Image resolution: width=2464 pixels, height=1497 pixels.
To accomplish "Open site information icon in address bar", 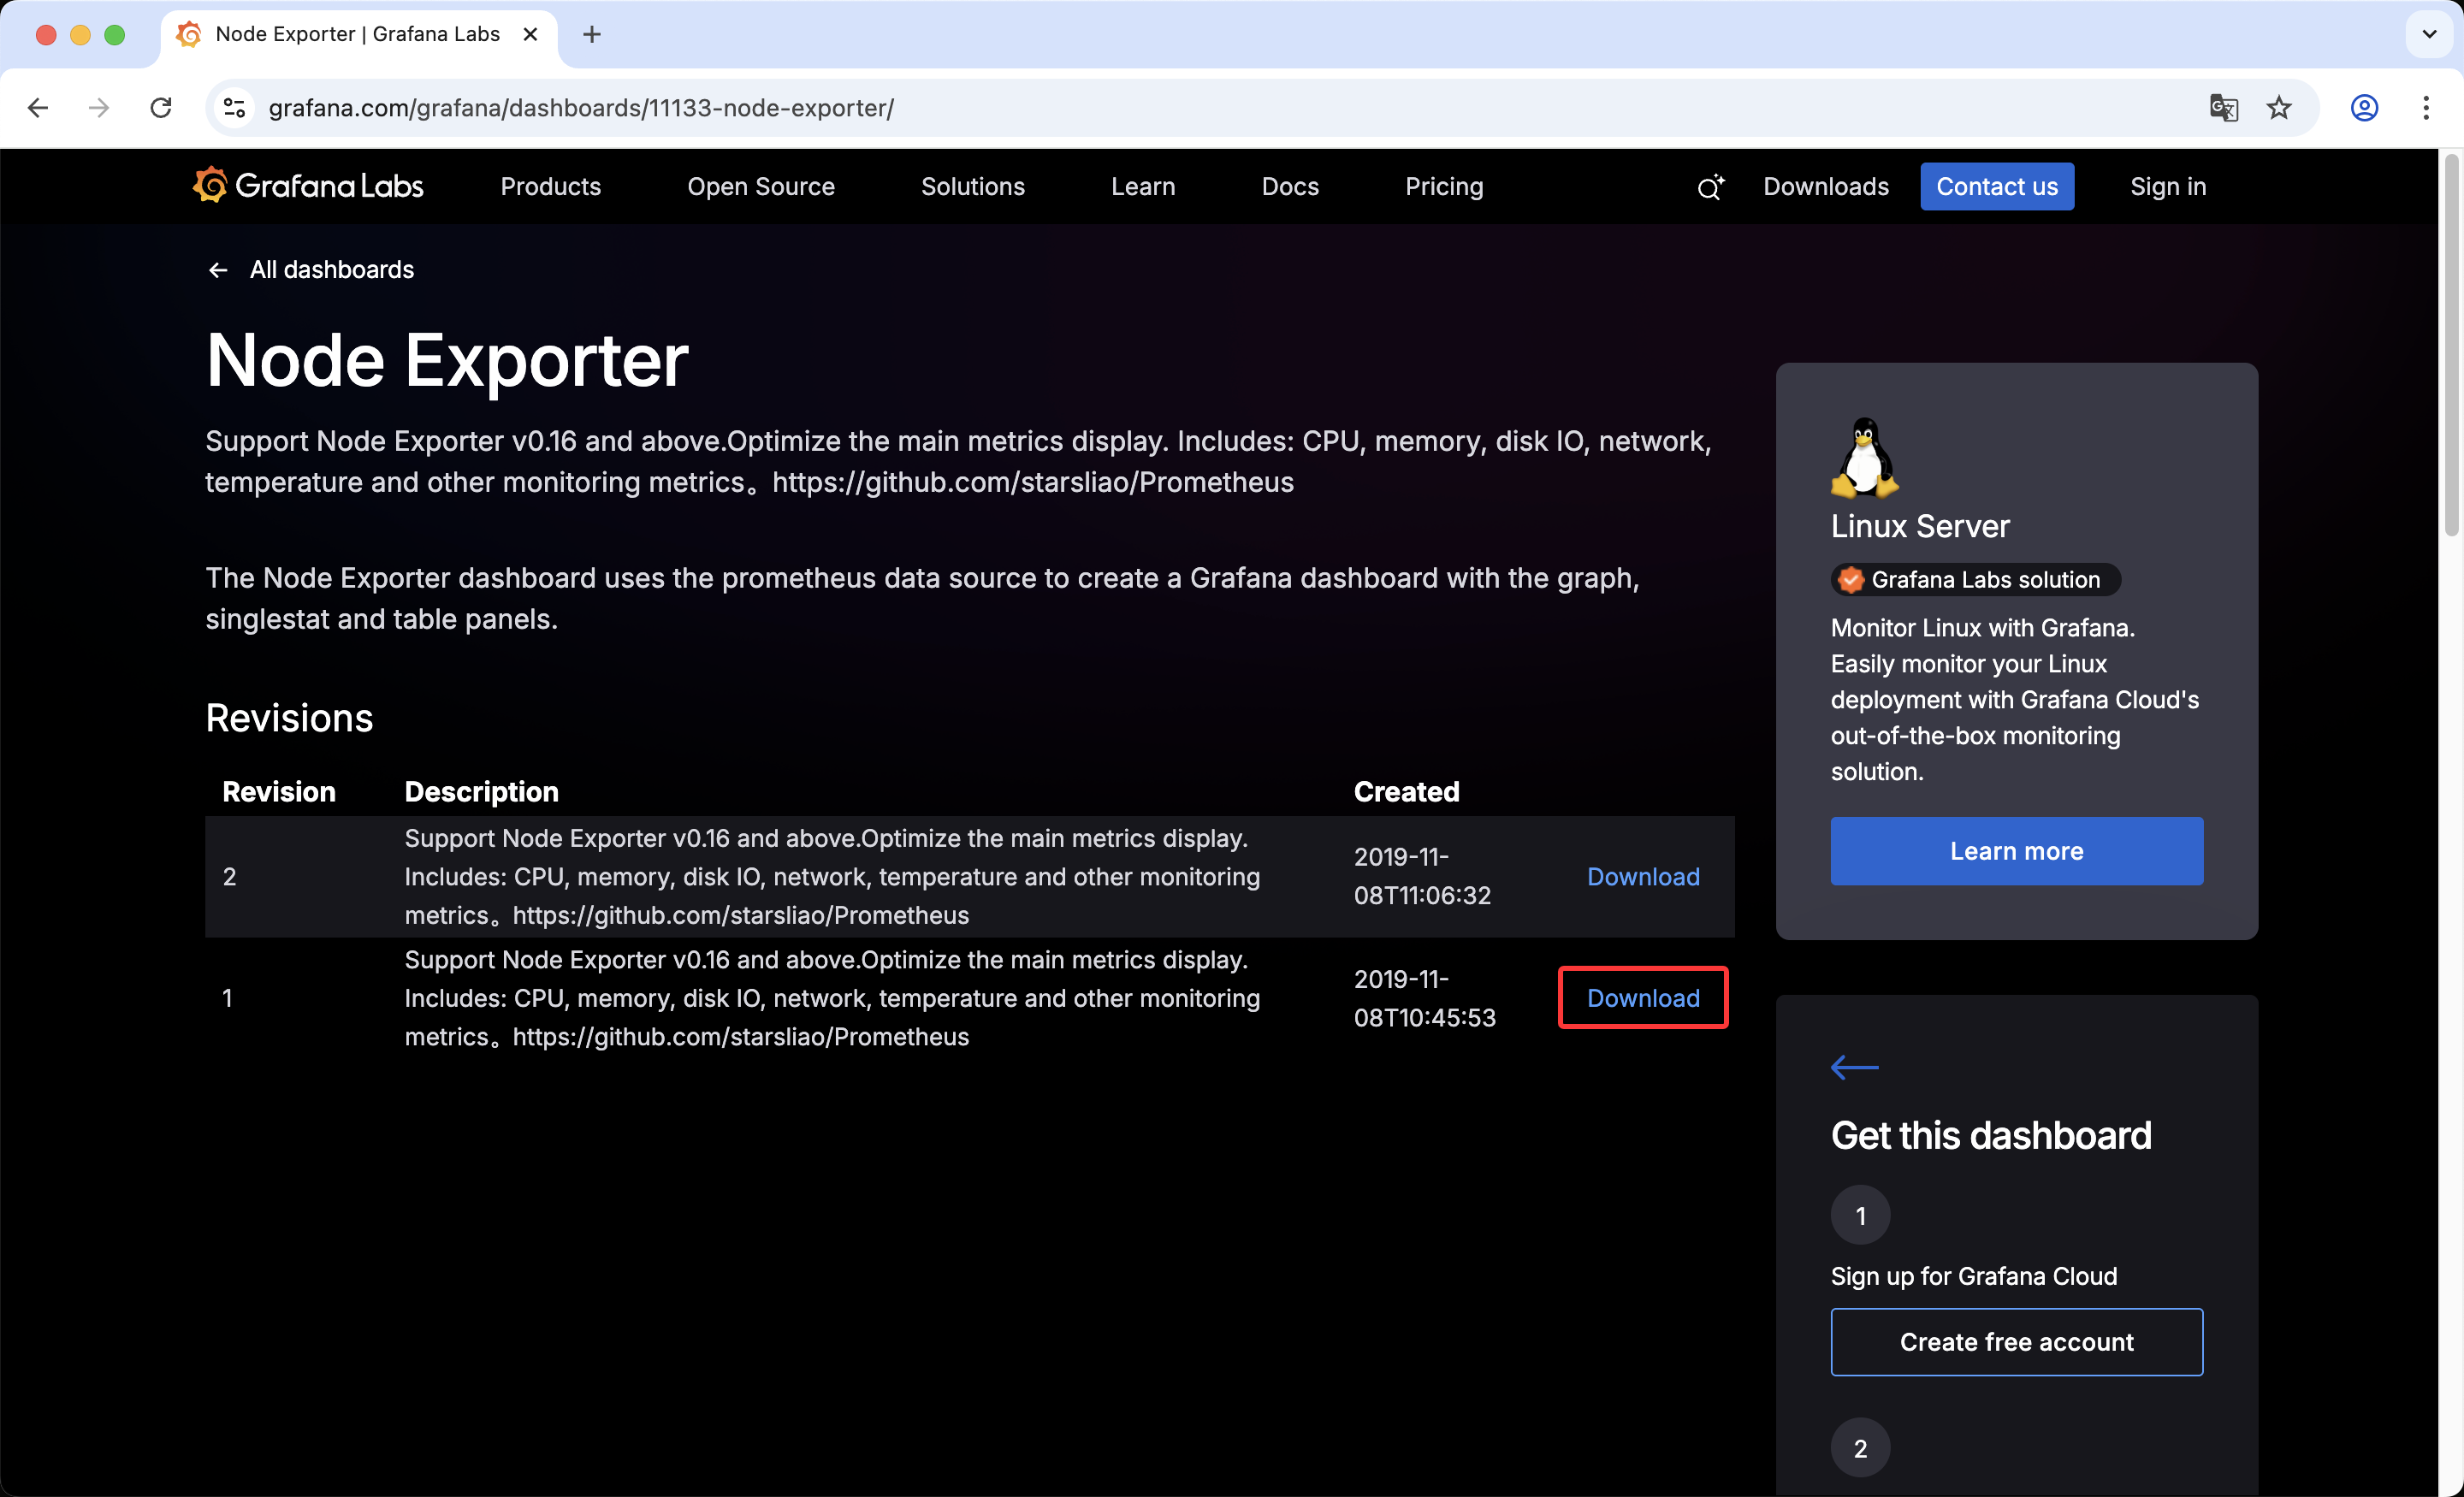I will (235, 108).
